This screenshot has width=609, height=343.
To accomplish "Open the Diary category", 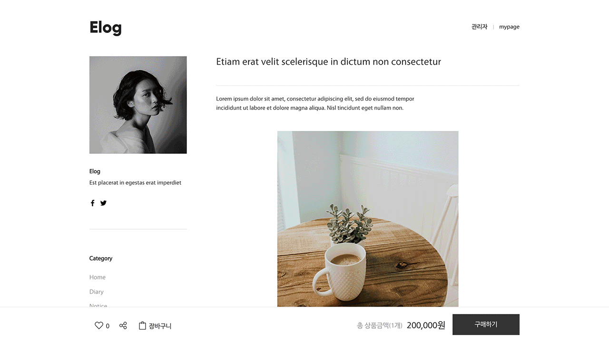I will 96,292.
